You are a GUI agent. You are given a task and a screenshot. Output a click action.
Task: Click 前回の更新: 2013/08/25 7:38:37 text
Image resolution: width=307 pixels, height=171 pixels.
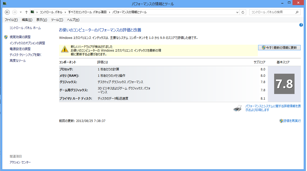point(82,121)
